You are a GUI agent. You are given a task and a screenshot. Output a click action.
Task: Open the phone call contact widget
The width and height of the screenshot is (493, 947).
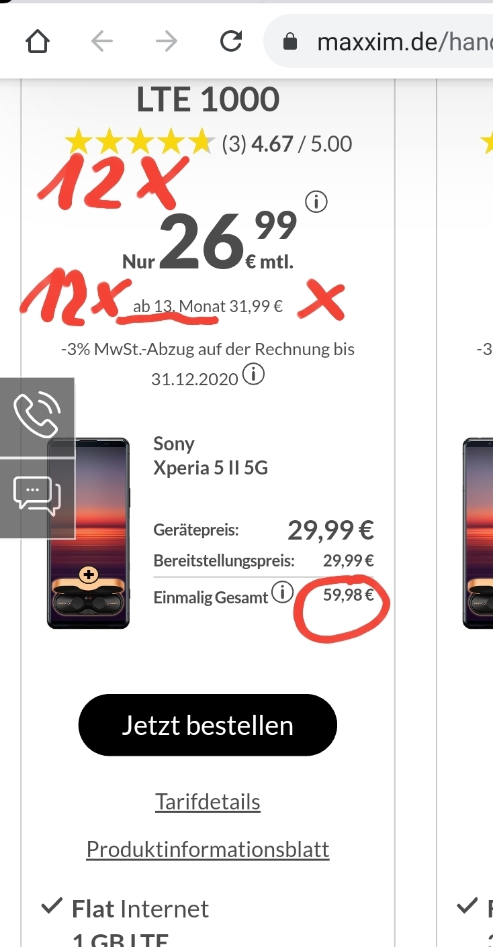click(x=37, y=416)
